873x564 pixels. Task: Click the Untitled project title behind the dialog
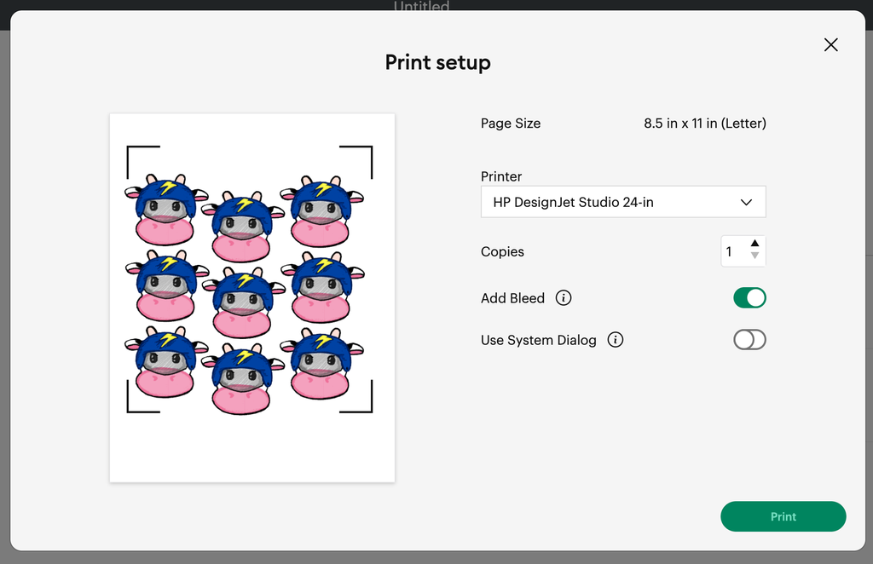pos(421,7)
